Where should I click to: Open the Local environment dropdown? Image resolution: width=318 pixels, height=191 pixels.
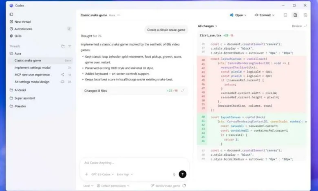point(88,186)
